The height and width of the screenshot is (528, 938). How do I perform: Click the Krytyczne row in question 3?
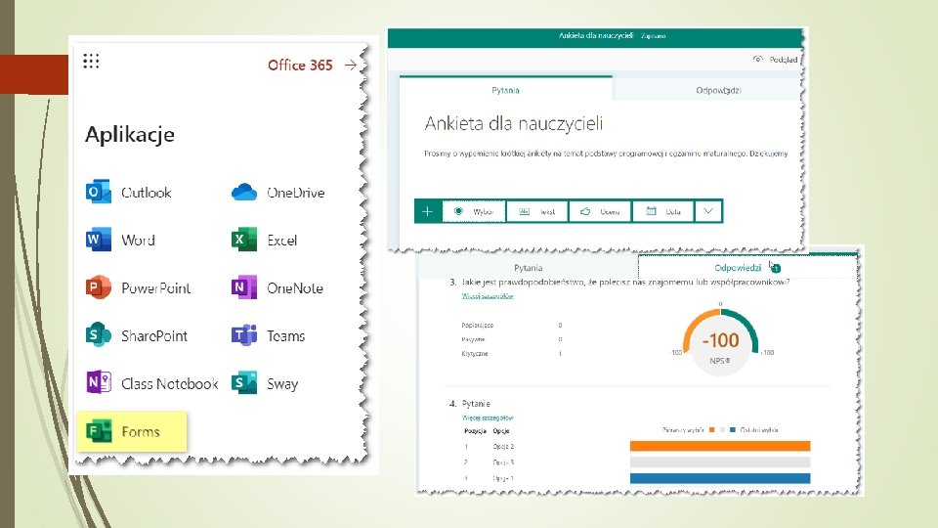pos(512,354)
